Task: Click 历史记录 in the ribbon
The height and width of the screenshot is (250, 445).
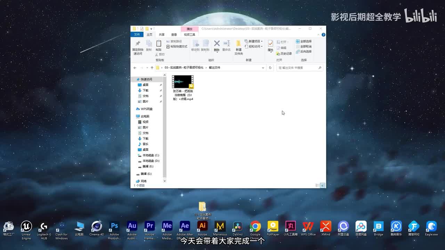Action: [284, 54]
